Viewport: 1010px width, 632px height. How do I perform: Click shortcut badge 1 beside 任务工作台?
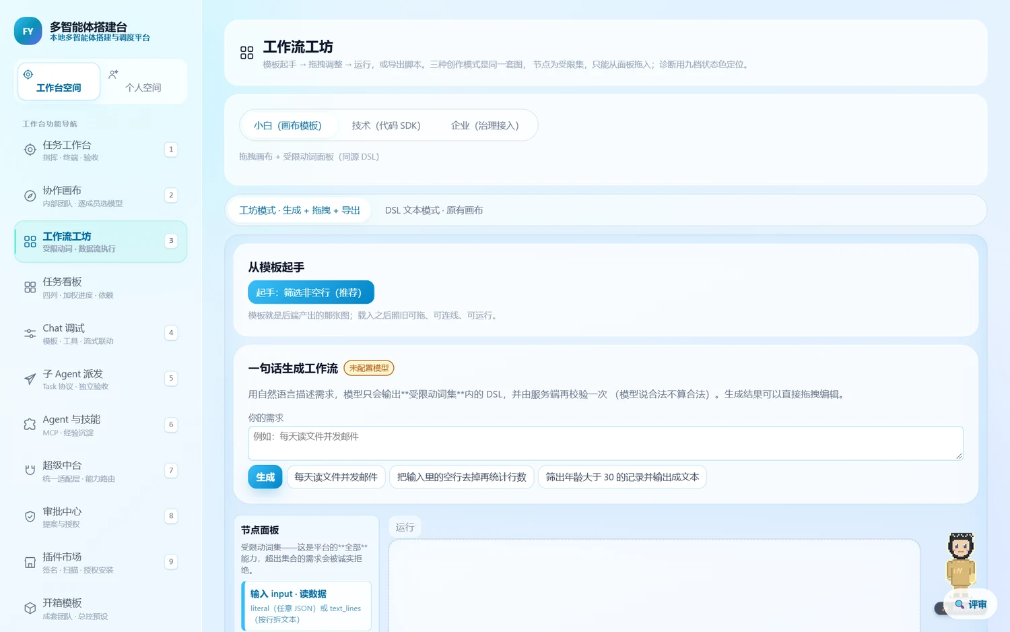pyautogui.click(x=171, y=150)
